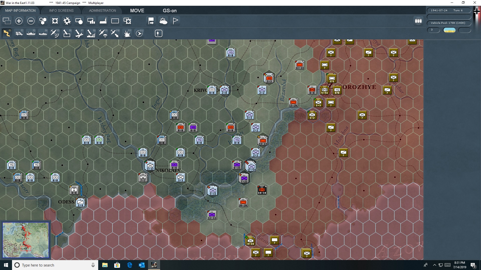The height and width of the screenshot is (270, 481).
Task: Click the terrain weather swatch near turn counter
Action: (449, 30)
